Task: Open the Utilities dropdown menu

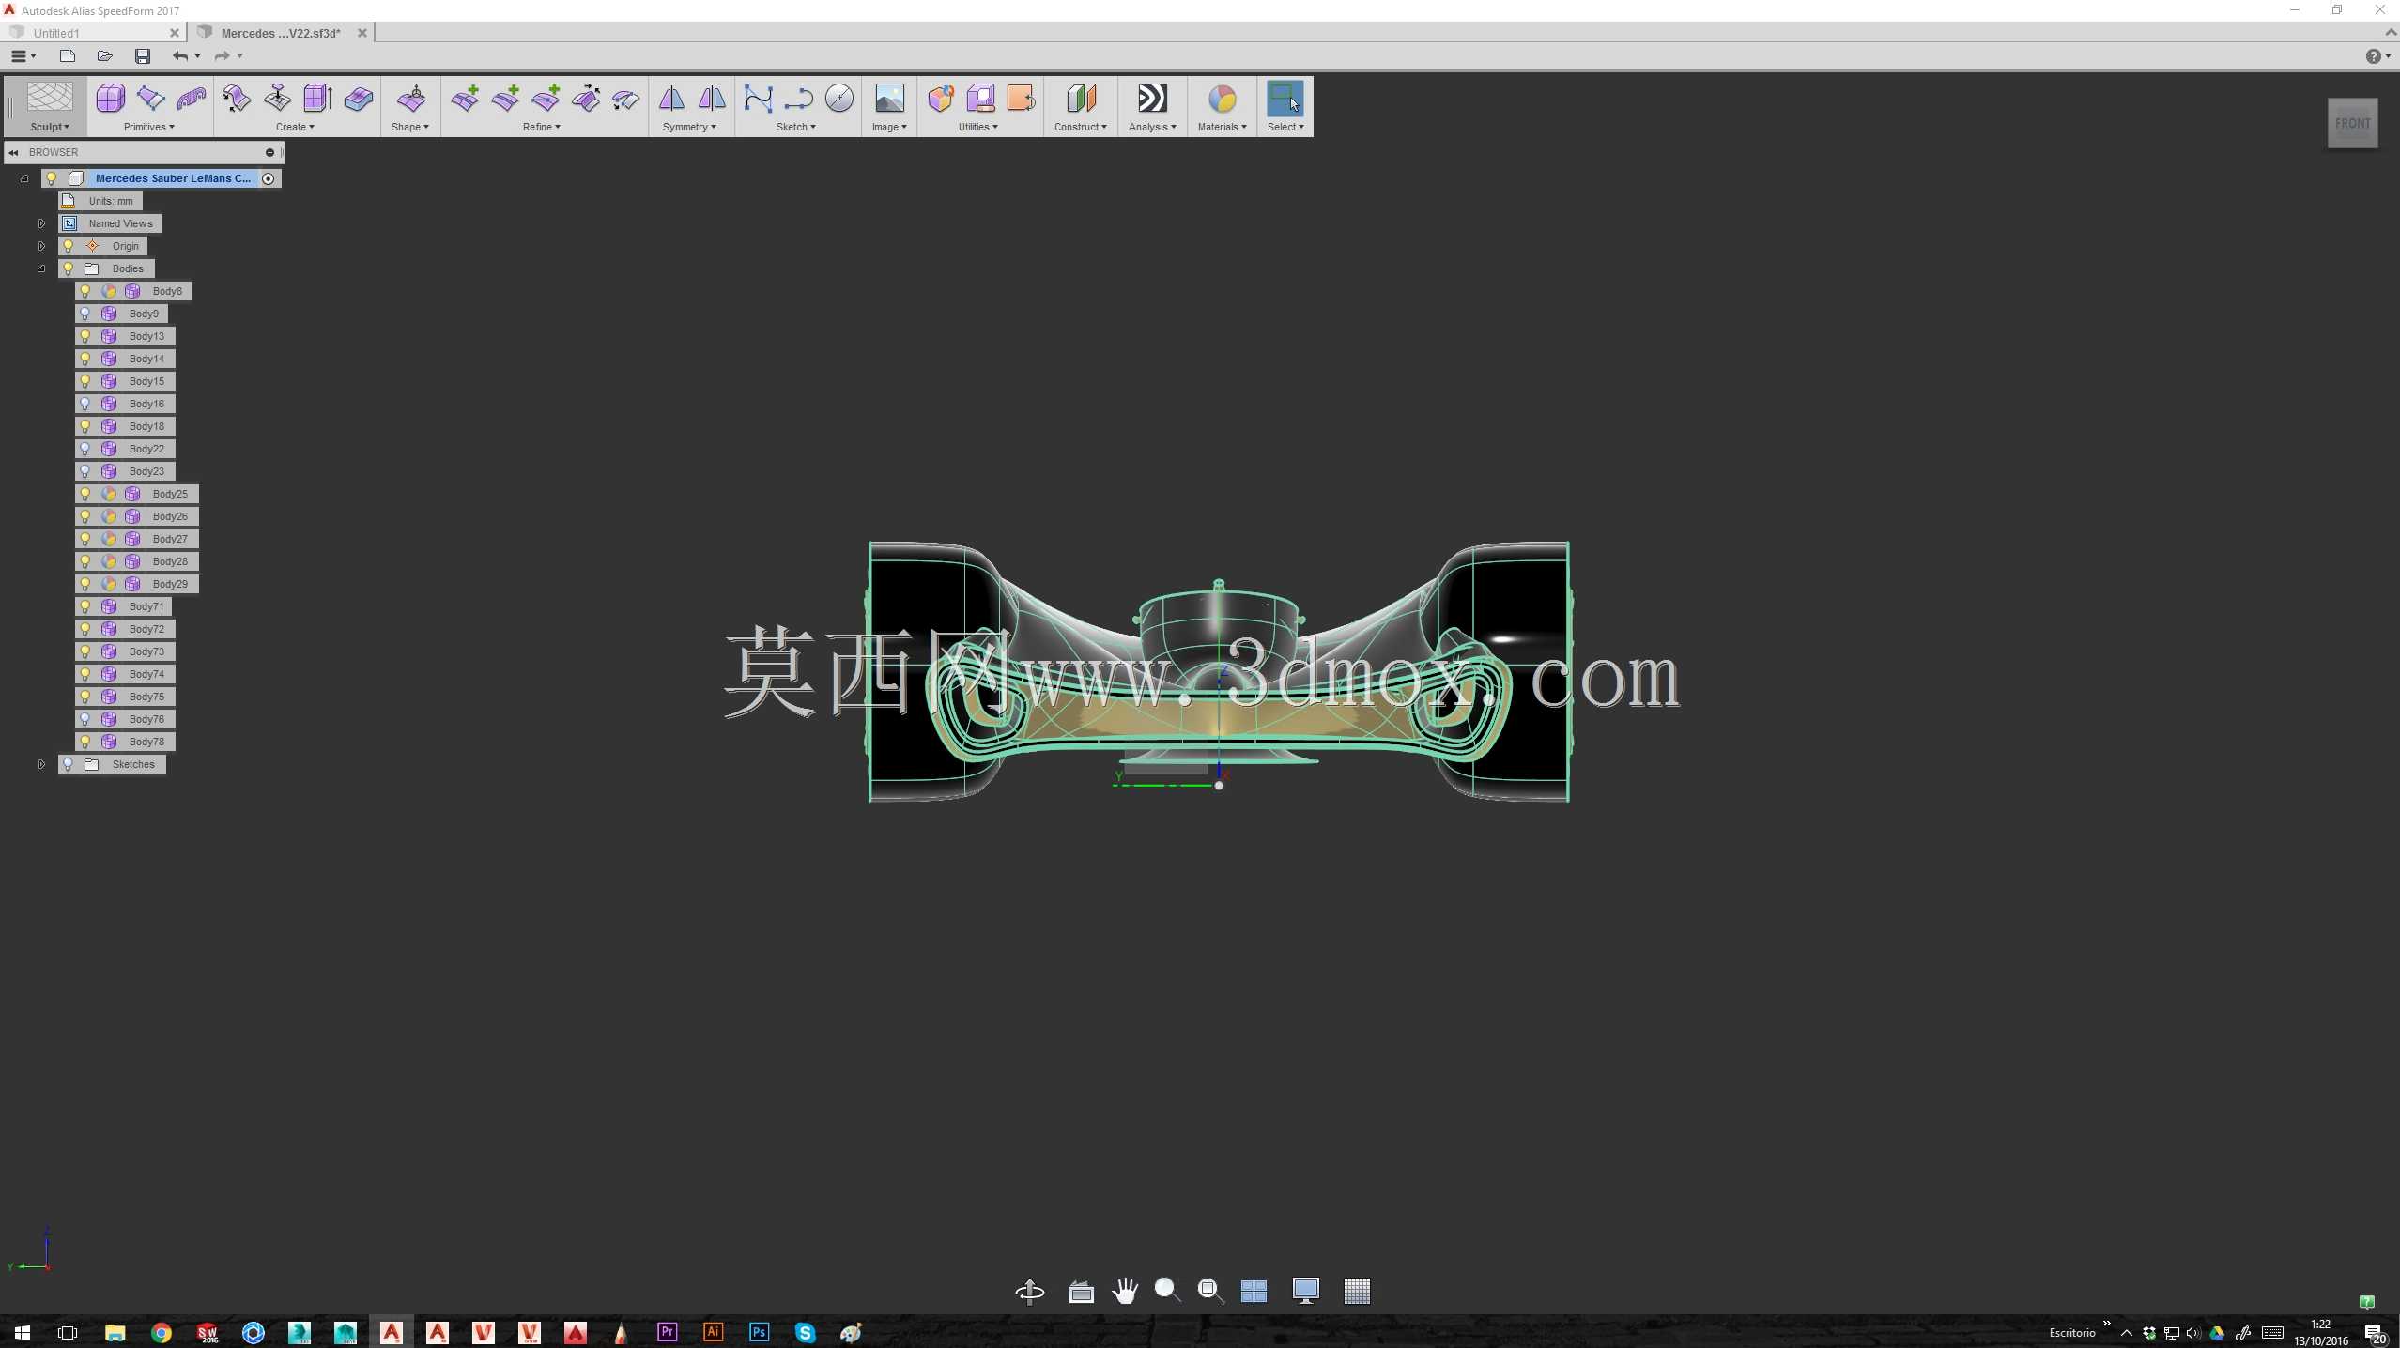Action: coord(977,127)
